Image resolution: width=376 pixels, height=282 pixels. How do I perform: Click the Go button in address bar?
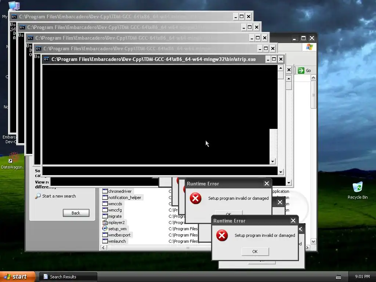[304, 70]
